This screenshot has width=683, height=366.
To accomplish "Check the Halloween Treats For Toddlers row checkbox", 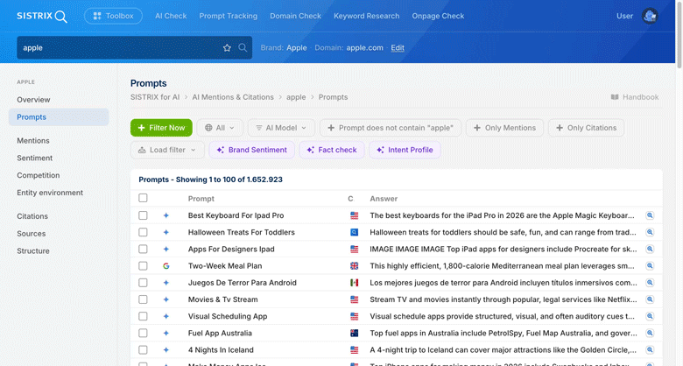I will click(x=143, y=232).
